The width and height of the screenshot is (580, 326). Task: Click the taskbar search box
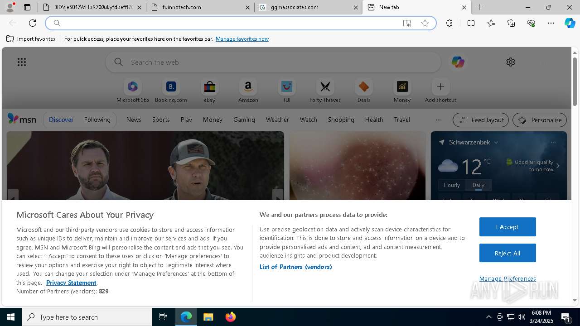pyautogui.click(x=87, y=317)
